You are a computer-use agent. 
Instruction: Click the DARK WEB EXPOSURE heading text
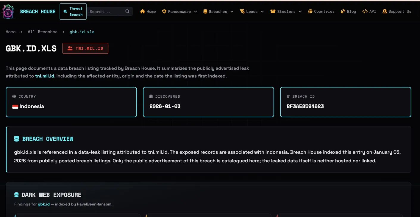(x=51, y=195)
